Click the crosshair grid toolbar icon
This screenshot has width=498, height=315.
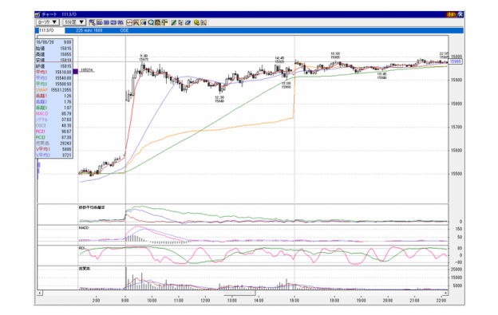pos(164,22)
